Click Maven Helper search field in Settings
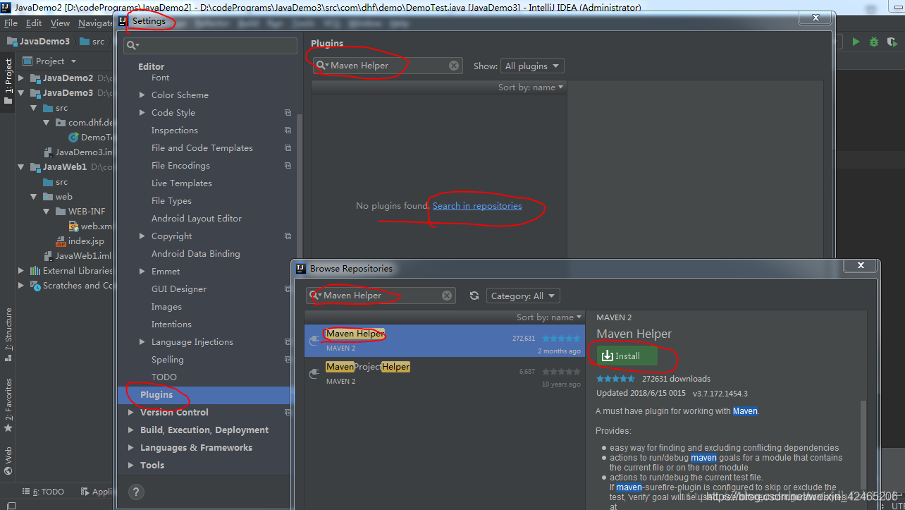This screenshot has height=510, width=905. [x=388, y=66]
